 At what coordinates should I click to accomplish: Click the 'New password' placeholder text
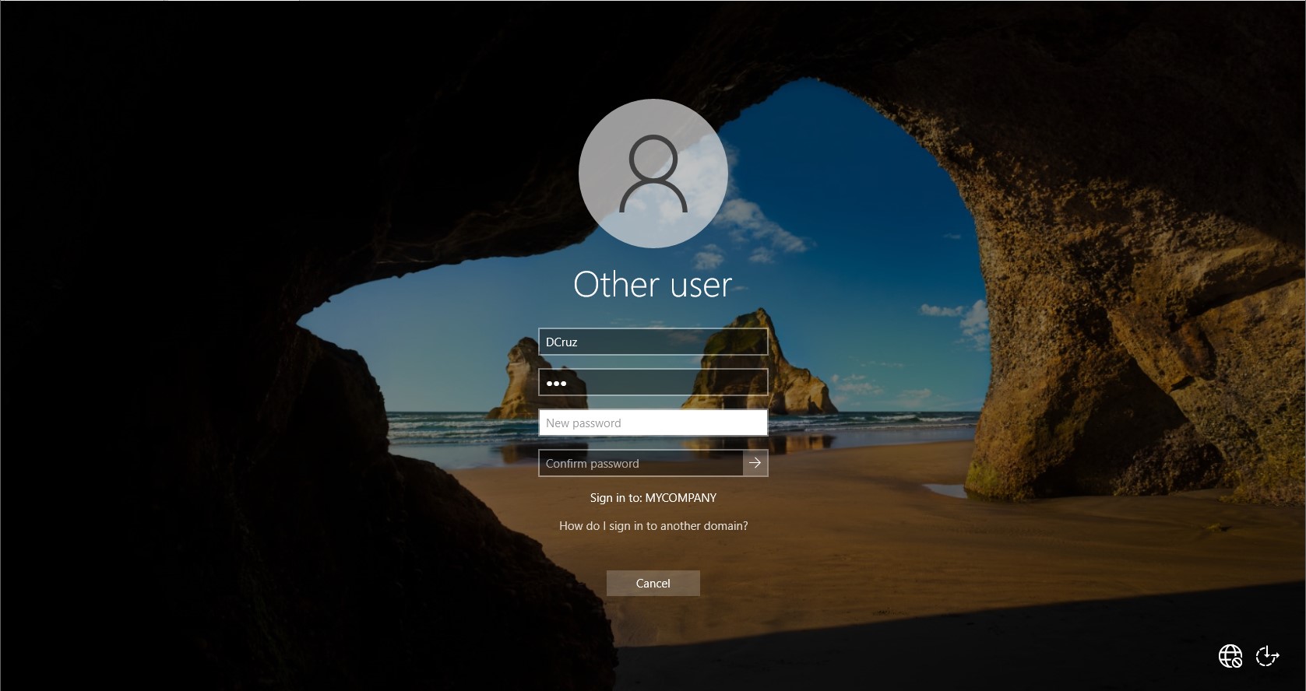point(583,423)
